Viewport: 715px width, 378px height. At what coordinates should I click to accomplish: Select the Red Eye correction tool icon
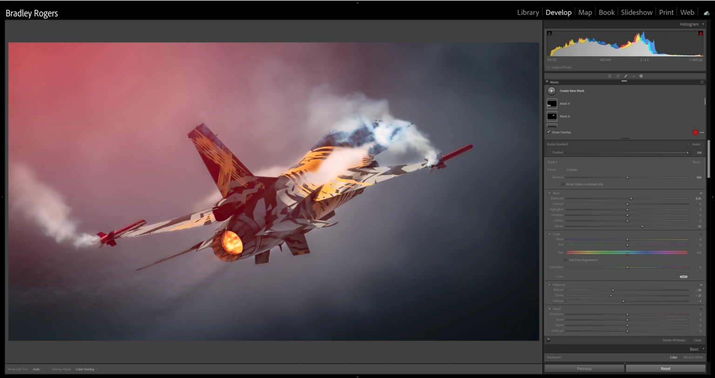634,76
